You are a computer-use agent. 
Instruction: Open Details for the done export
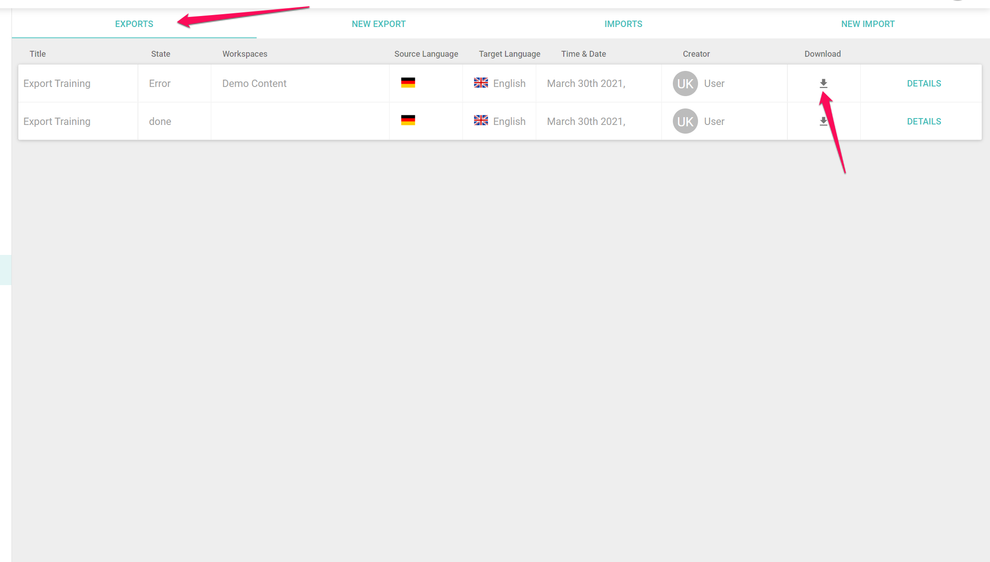(924, 121)
